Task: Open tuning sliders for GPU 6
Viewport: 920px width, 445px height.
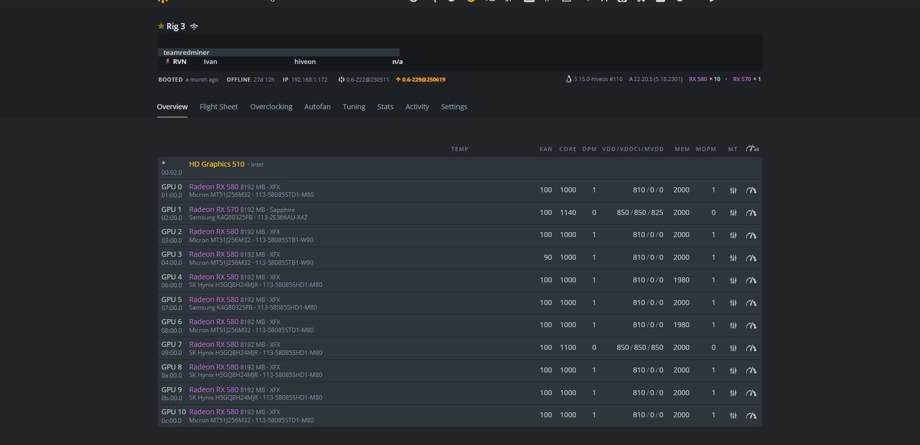Action: (733, 325)
